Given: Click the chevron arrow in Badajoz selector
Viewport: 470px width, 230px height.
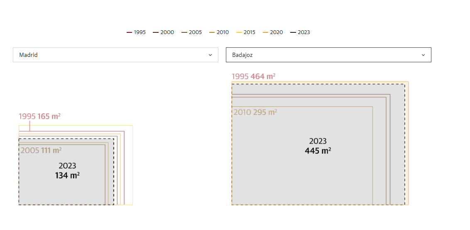Looking at the screenshot, I should tap(423, 55).
